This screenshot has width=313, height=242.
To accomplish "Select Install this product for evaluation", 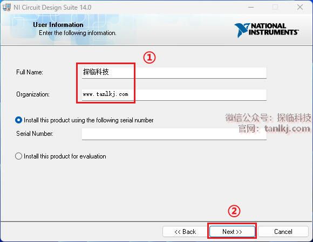I will 18,156.
